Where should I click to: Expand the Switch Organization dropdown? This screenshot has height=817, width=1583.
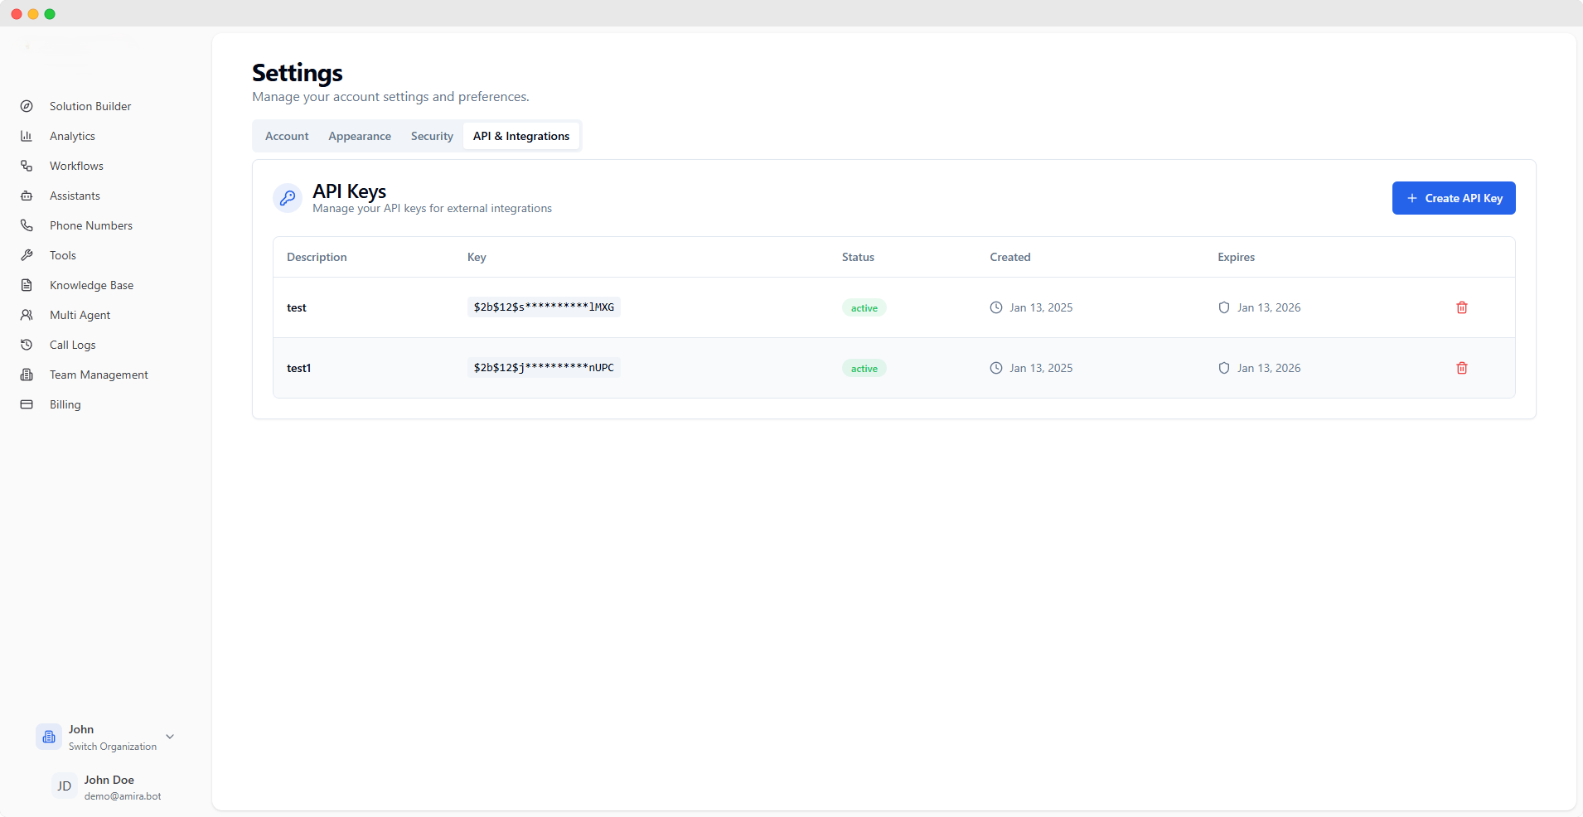(111, 747)
